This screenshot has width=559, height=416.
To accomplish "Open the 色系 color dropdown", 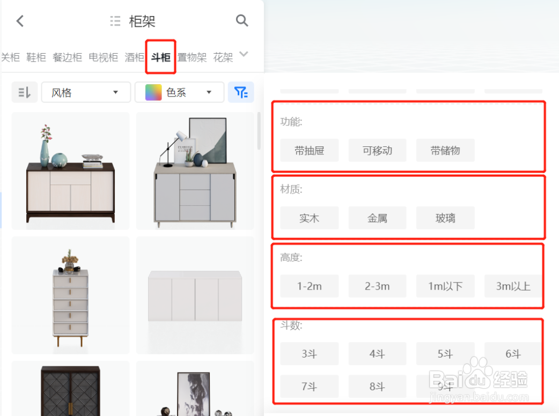I will click(x=179, y=92).
